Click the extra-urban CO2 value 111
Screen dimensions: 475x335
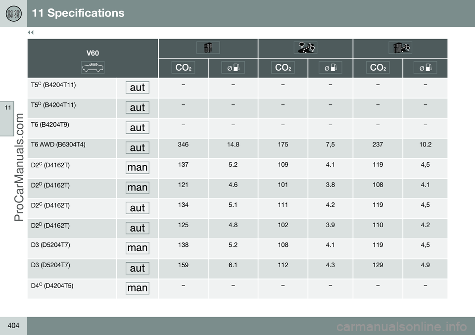tap(283, 205)
